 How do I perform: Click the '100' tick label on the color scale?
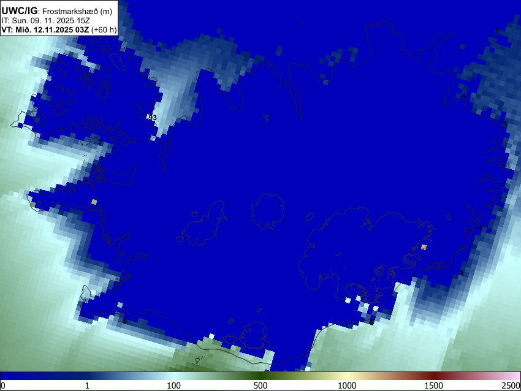tap(174, 385)
